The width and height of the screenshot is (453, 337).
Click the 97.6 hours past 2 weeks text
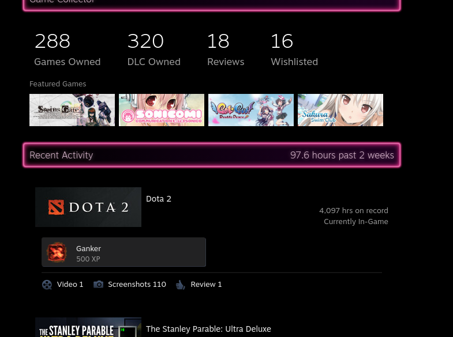(342, 155)
